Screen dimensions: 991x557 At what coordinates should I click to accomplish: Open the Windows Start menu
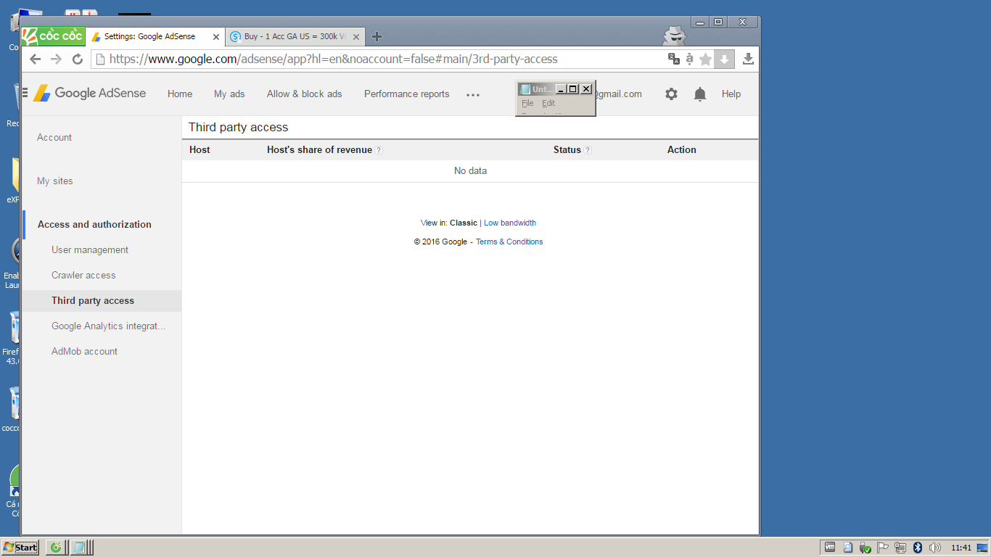click(x=20, y=548)
